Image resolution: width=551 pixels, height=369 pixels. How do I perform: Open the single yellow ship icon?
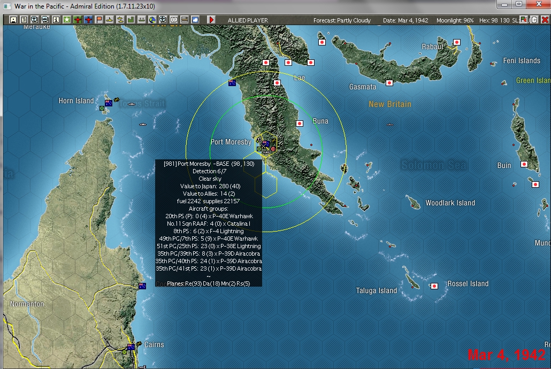tap(109, 20)
